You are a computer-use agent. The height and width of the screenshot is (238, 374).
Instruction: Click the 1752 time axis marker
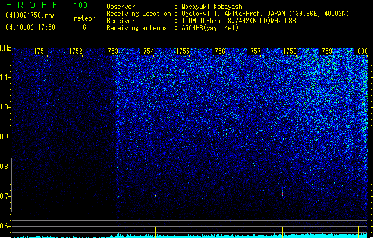[76, 51]
